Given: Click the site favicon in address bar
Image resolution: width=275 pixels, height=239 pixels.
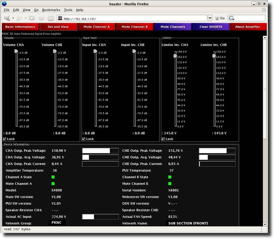Looking at the screenshot, I should (60, 18).
